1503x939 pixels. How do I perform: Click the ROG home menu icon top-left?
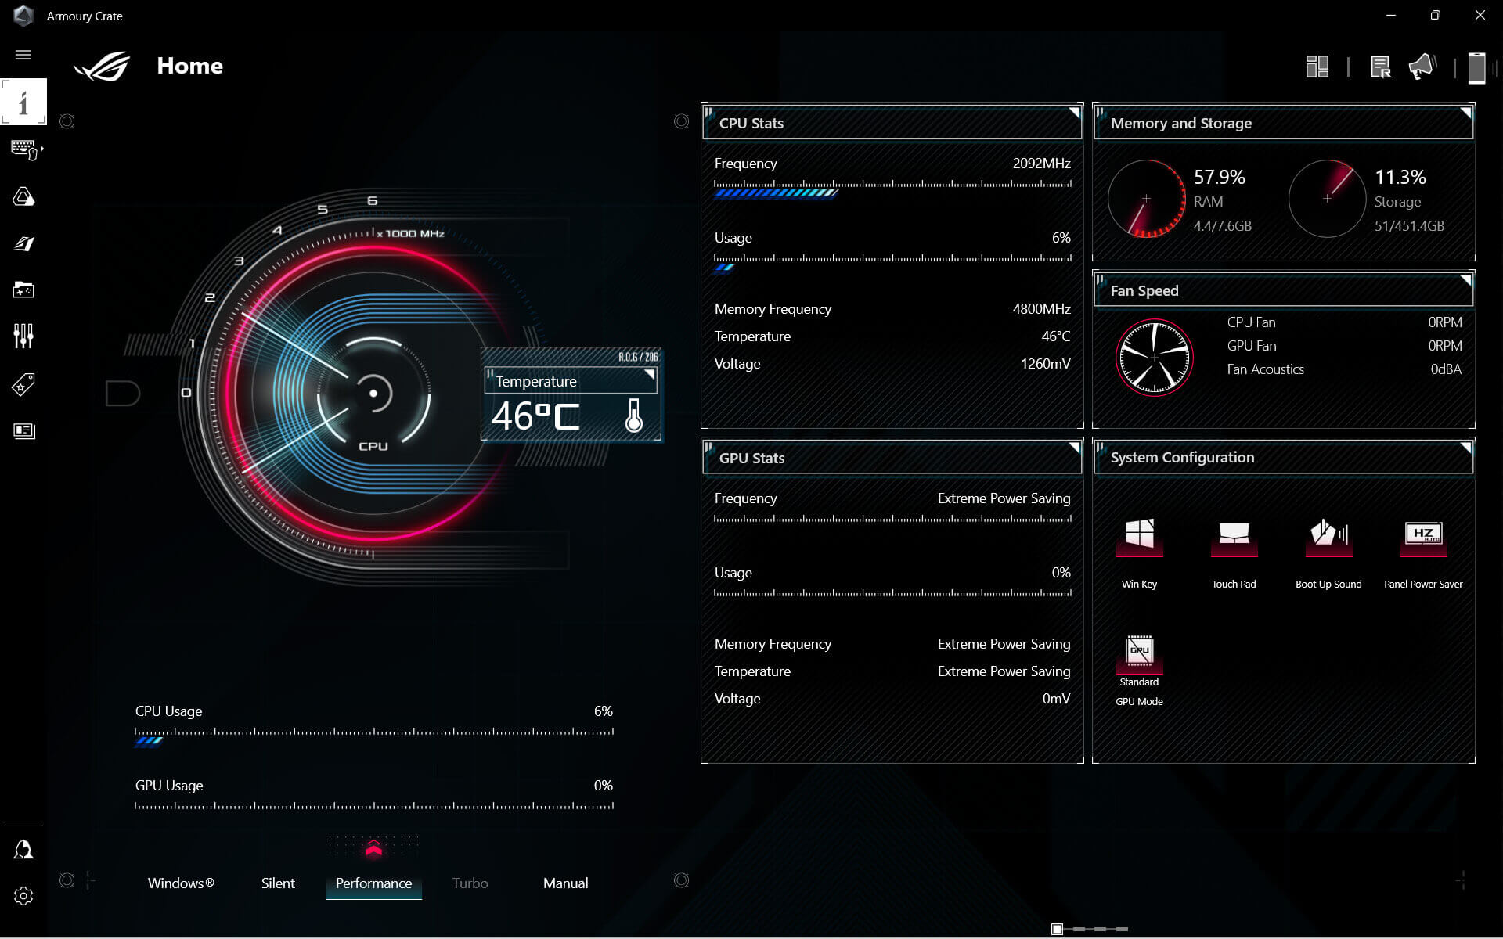coord(101,64)
